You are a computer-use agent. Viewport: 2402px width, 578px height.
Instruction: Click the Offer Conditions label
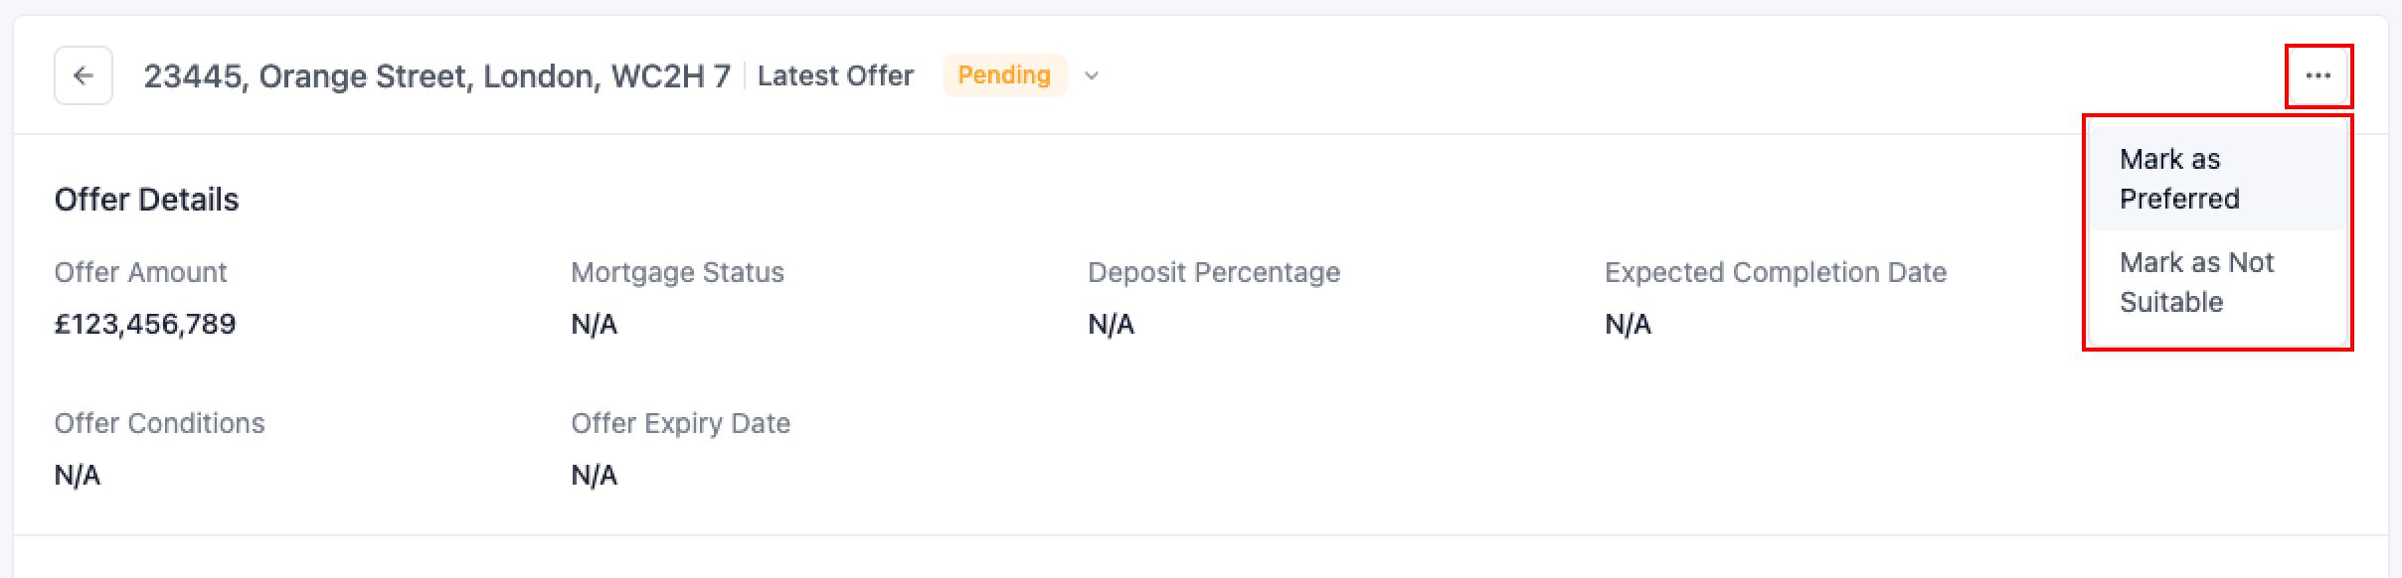pos(159,423)
